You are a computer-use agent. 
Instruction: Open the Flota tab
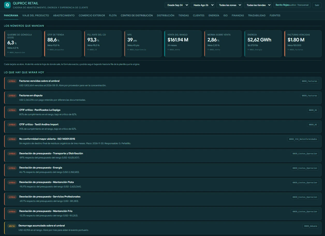pyautogui.click(x=113, y=16)
